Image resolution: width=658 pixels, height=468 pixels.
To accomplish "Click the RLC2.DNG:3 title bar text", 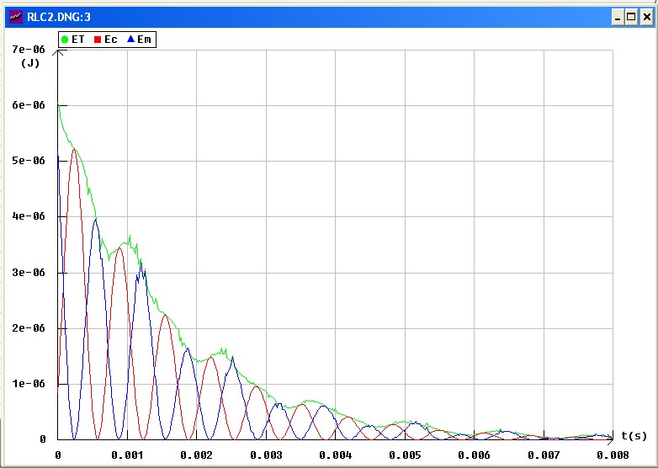I will 61,16.
